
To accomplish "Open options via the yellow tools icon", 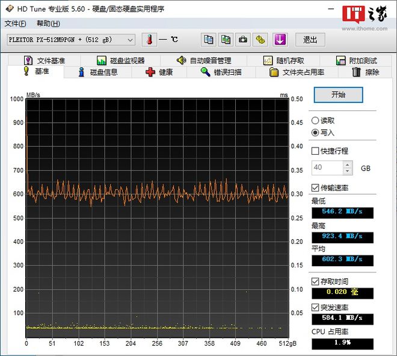I will pos(260,40).
